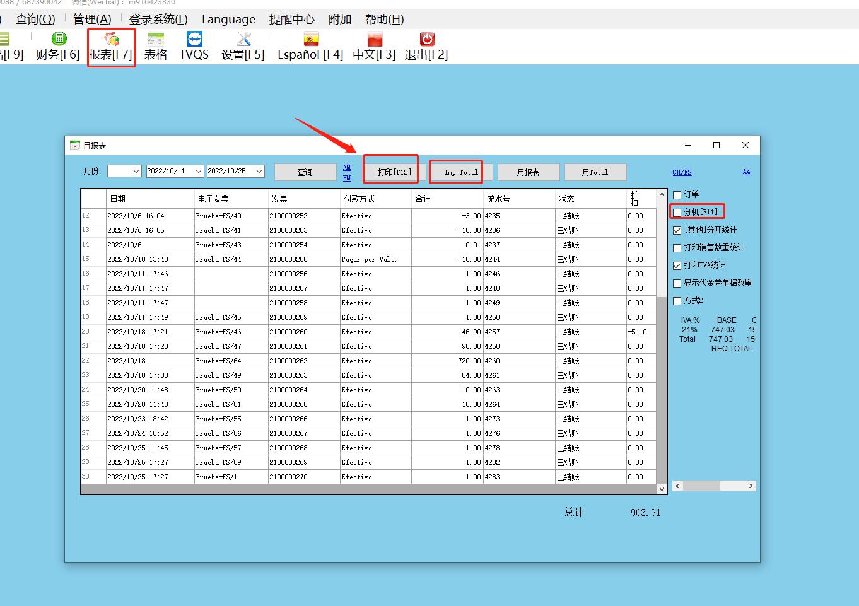Open the 报表[F7] reports toolbar icon
This screenshot has width=859, height=606.
(x=112, y=39)
